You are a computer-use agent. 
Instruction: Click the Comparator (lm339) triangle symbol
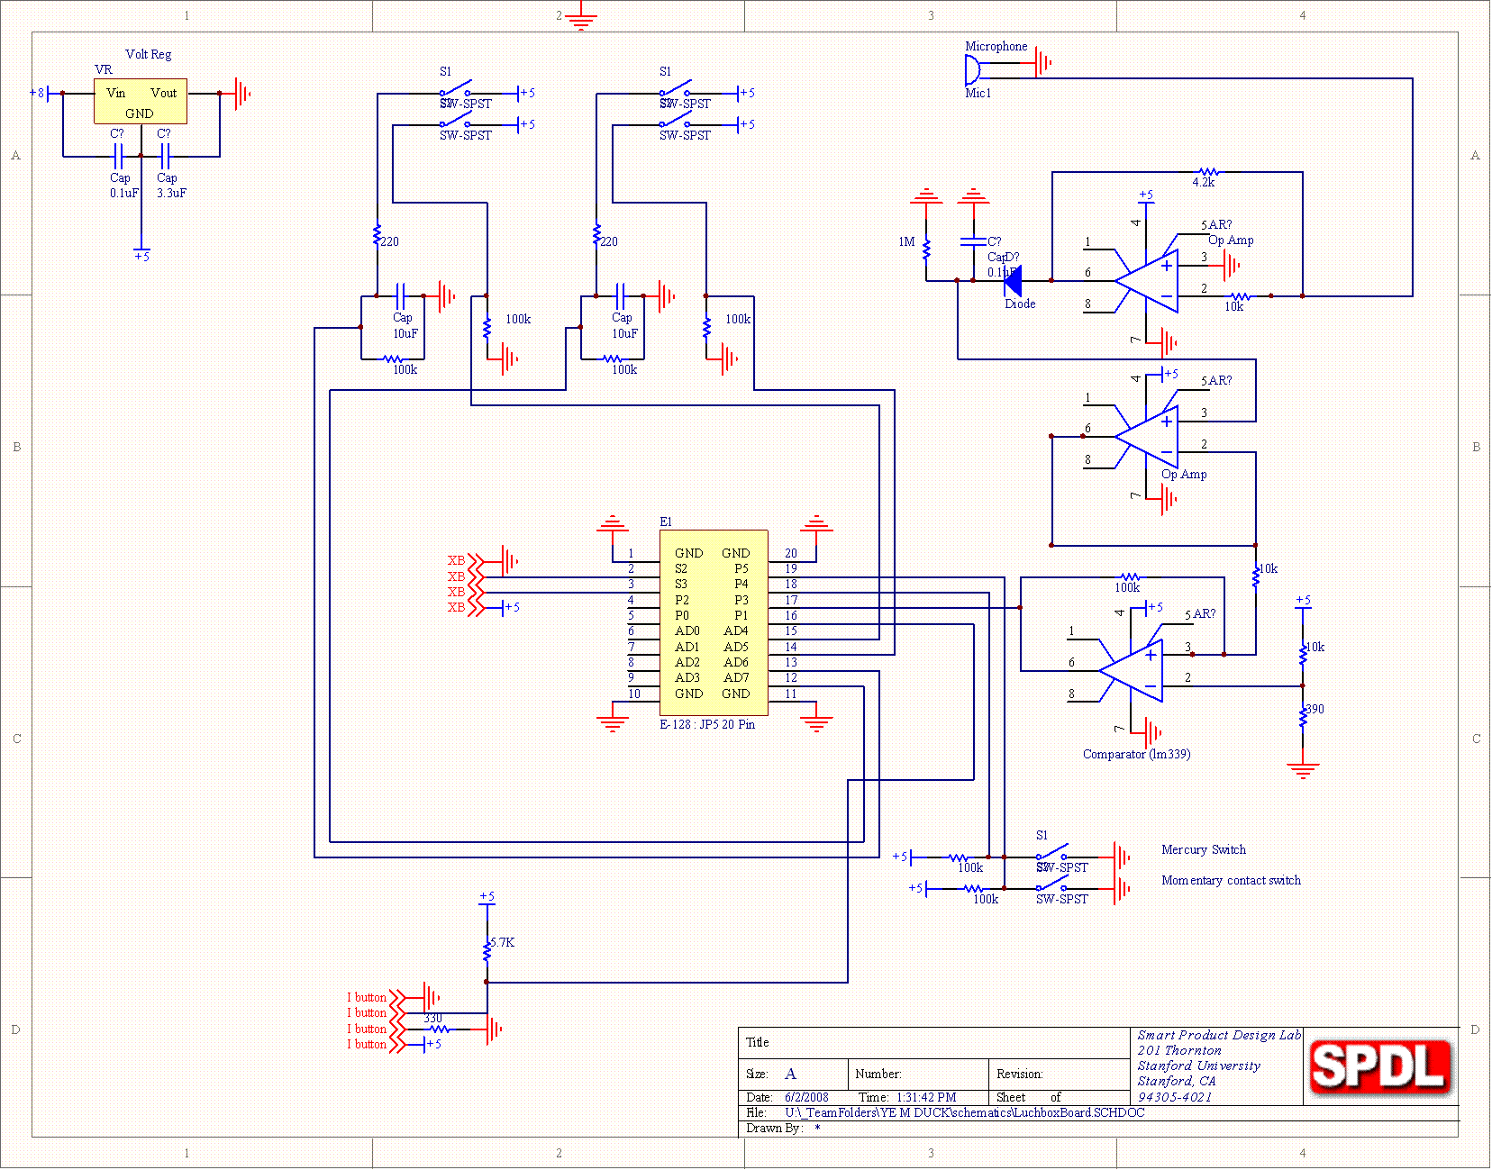(1133, 671)
